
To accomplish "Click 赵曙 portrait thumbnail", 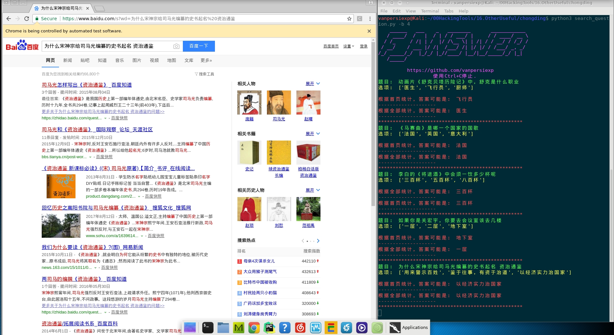I will 308,102.
